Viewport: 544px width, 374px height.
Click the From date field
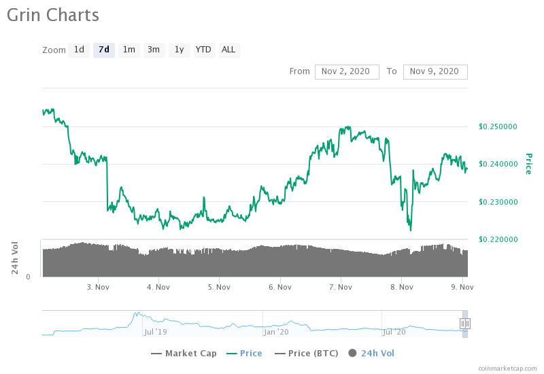point(346,71)
